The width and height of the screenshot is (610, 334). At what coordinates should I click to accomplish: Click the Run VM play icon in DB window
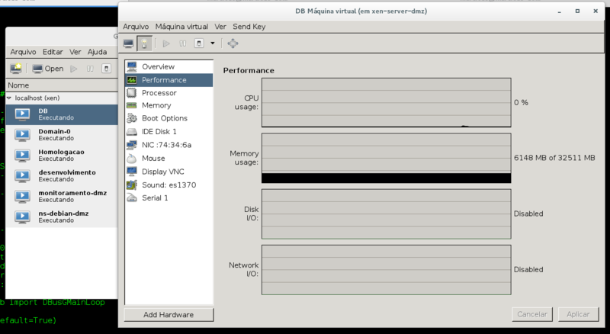pos(166,43)
